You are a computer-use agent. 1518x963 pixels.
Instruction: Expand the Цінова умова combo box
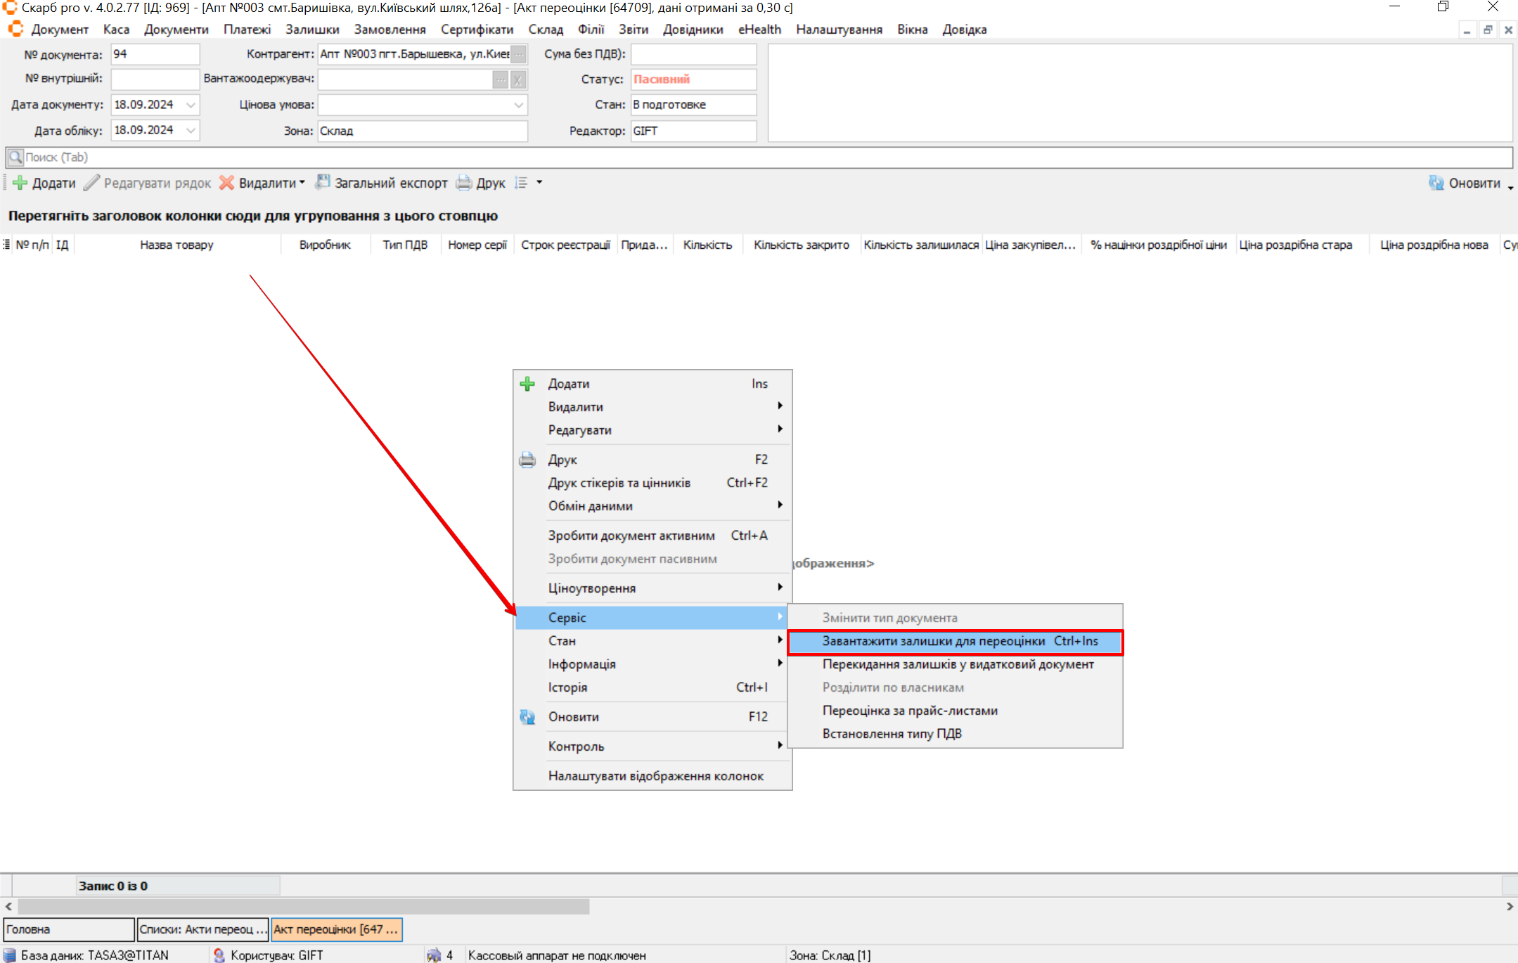point(518,105)
